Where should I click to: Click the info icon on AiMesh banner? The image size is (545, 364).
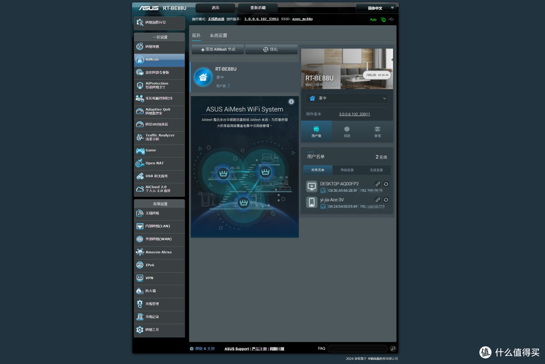tap(291, 101)
